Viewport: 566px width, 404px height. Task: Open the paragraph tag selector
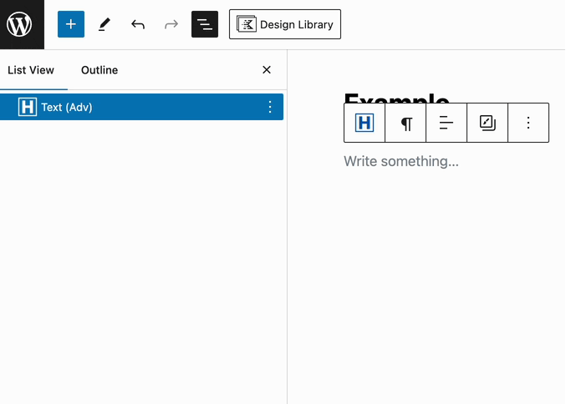[x=406, y=123]
